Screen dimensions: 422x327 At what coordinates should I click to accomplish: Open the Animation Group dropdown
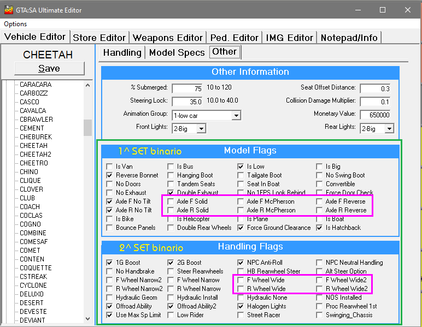point(236,116)
